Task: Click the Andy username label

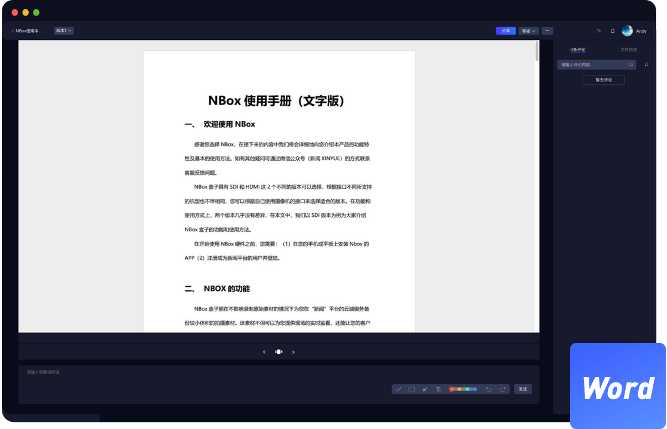Action: (x=641, y=31)
